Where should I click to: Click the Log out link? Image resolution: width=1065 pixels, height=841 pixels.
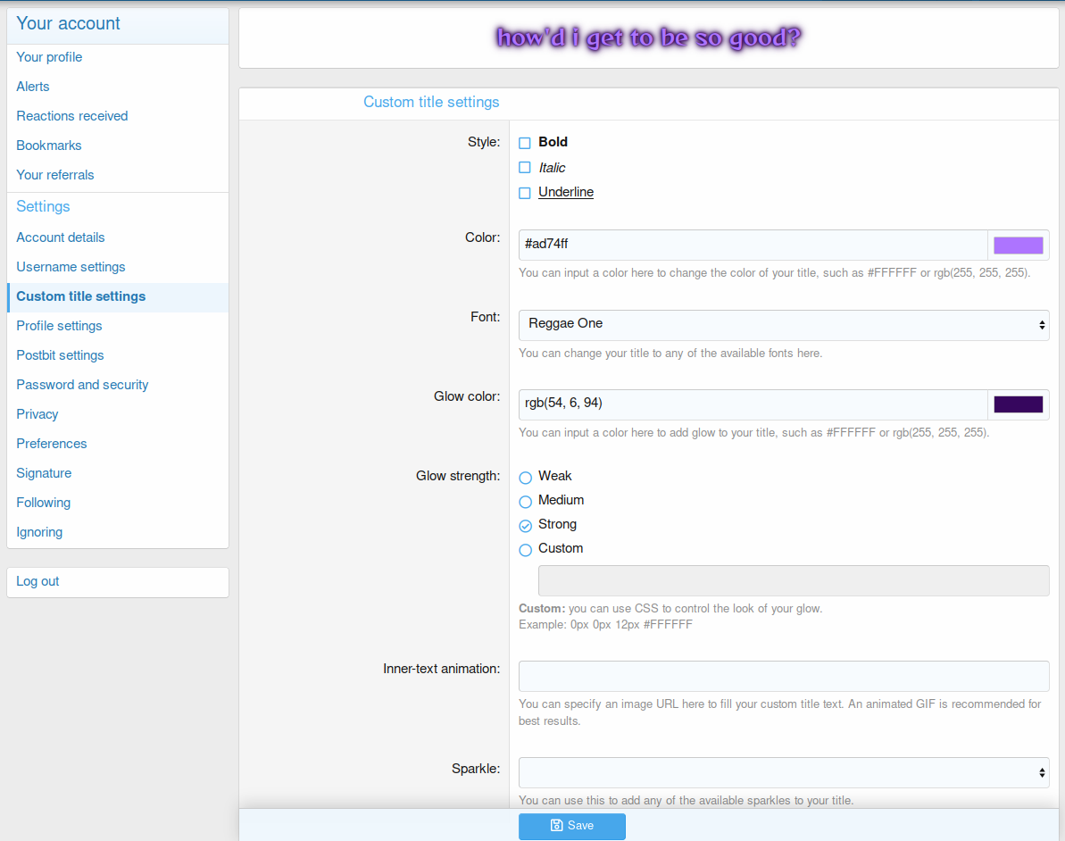[37, 581]
